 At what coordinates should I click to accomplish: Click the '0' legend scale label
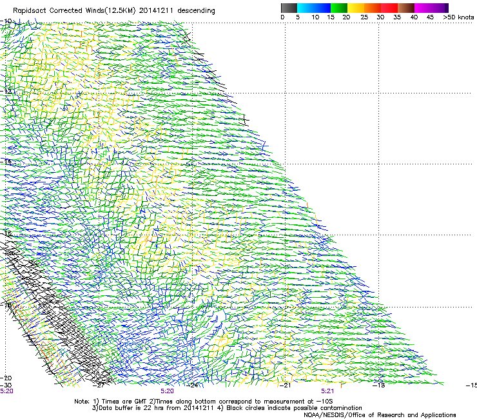(x=282, y=17)
